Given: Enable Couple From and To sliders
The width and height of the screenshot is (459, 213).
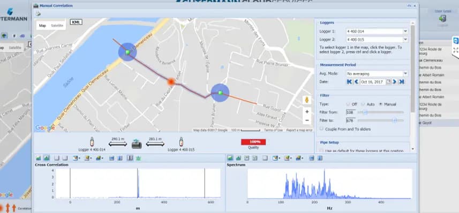Looking at the screenshot, I should [322, 129].
